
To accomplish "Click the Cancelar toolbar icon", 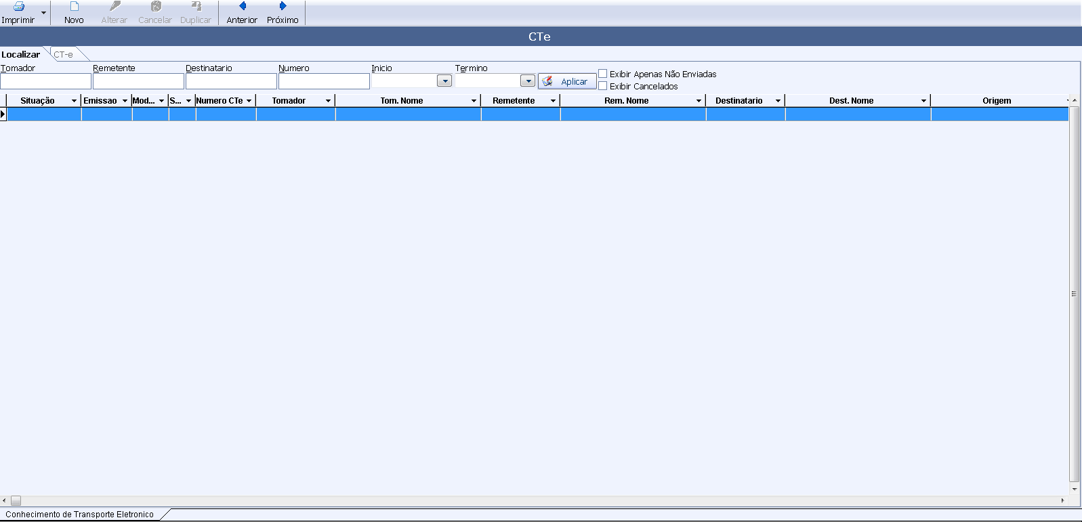I will tap(155, 7).
